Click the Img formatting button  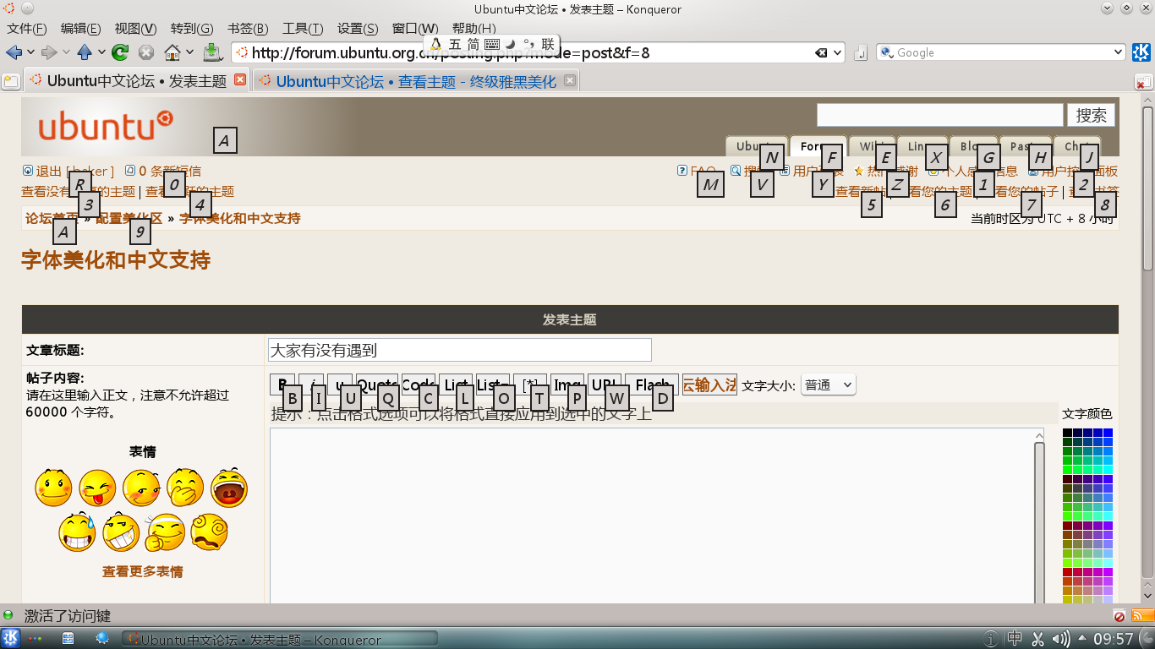566,385
